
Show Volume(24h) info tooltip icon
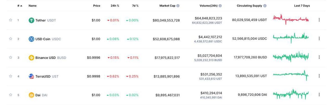[220, 6]
